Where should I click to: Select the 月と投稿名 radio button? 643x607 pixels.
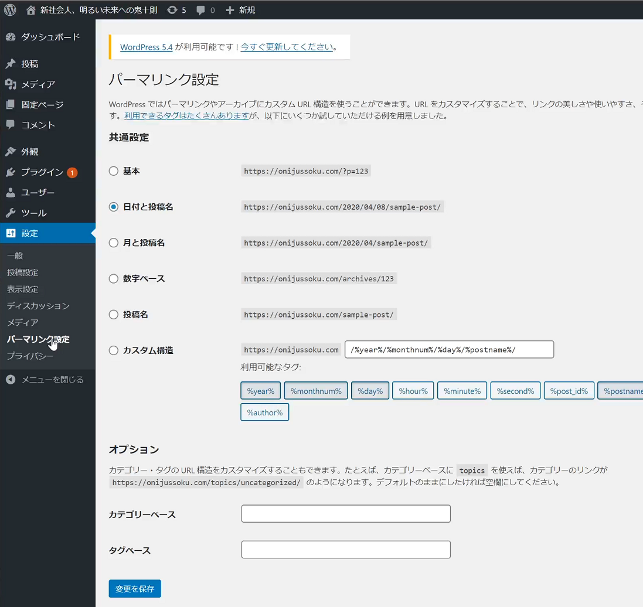coord(114,243)
